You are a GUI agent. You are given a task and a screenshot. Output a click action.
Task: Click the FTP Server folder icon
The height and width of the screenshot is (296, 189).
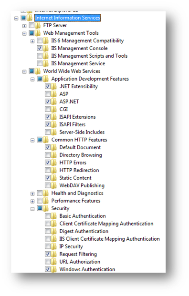38,25
